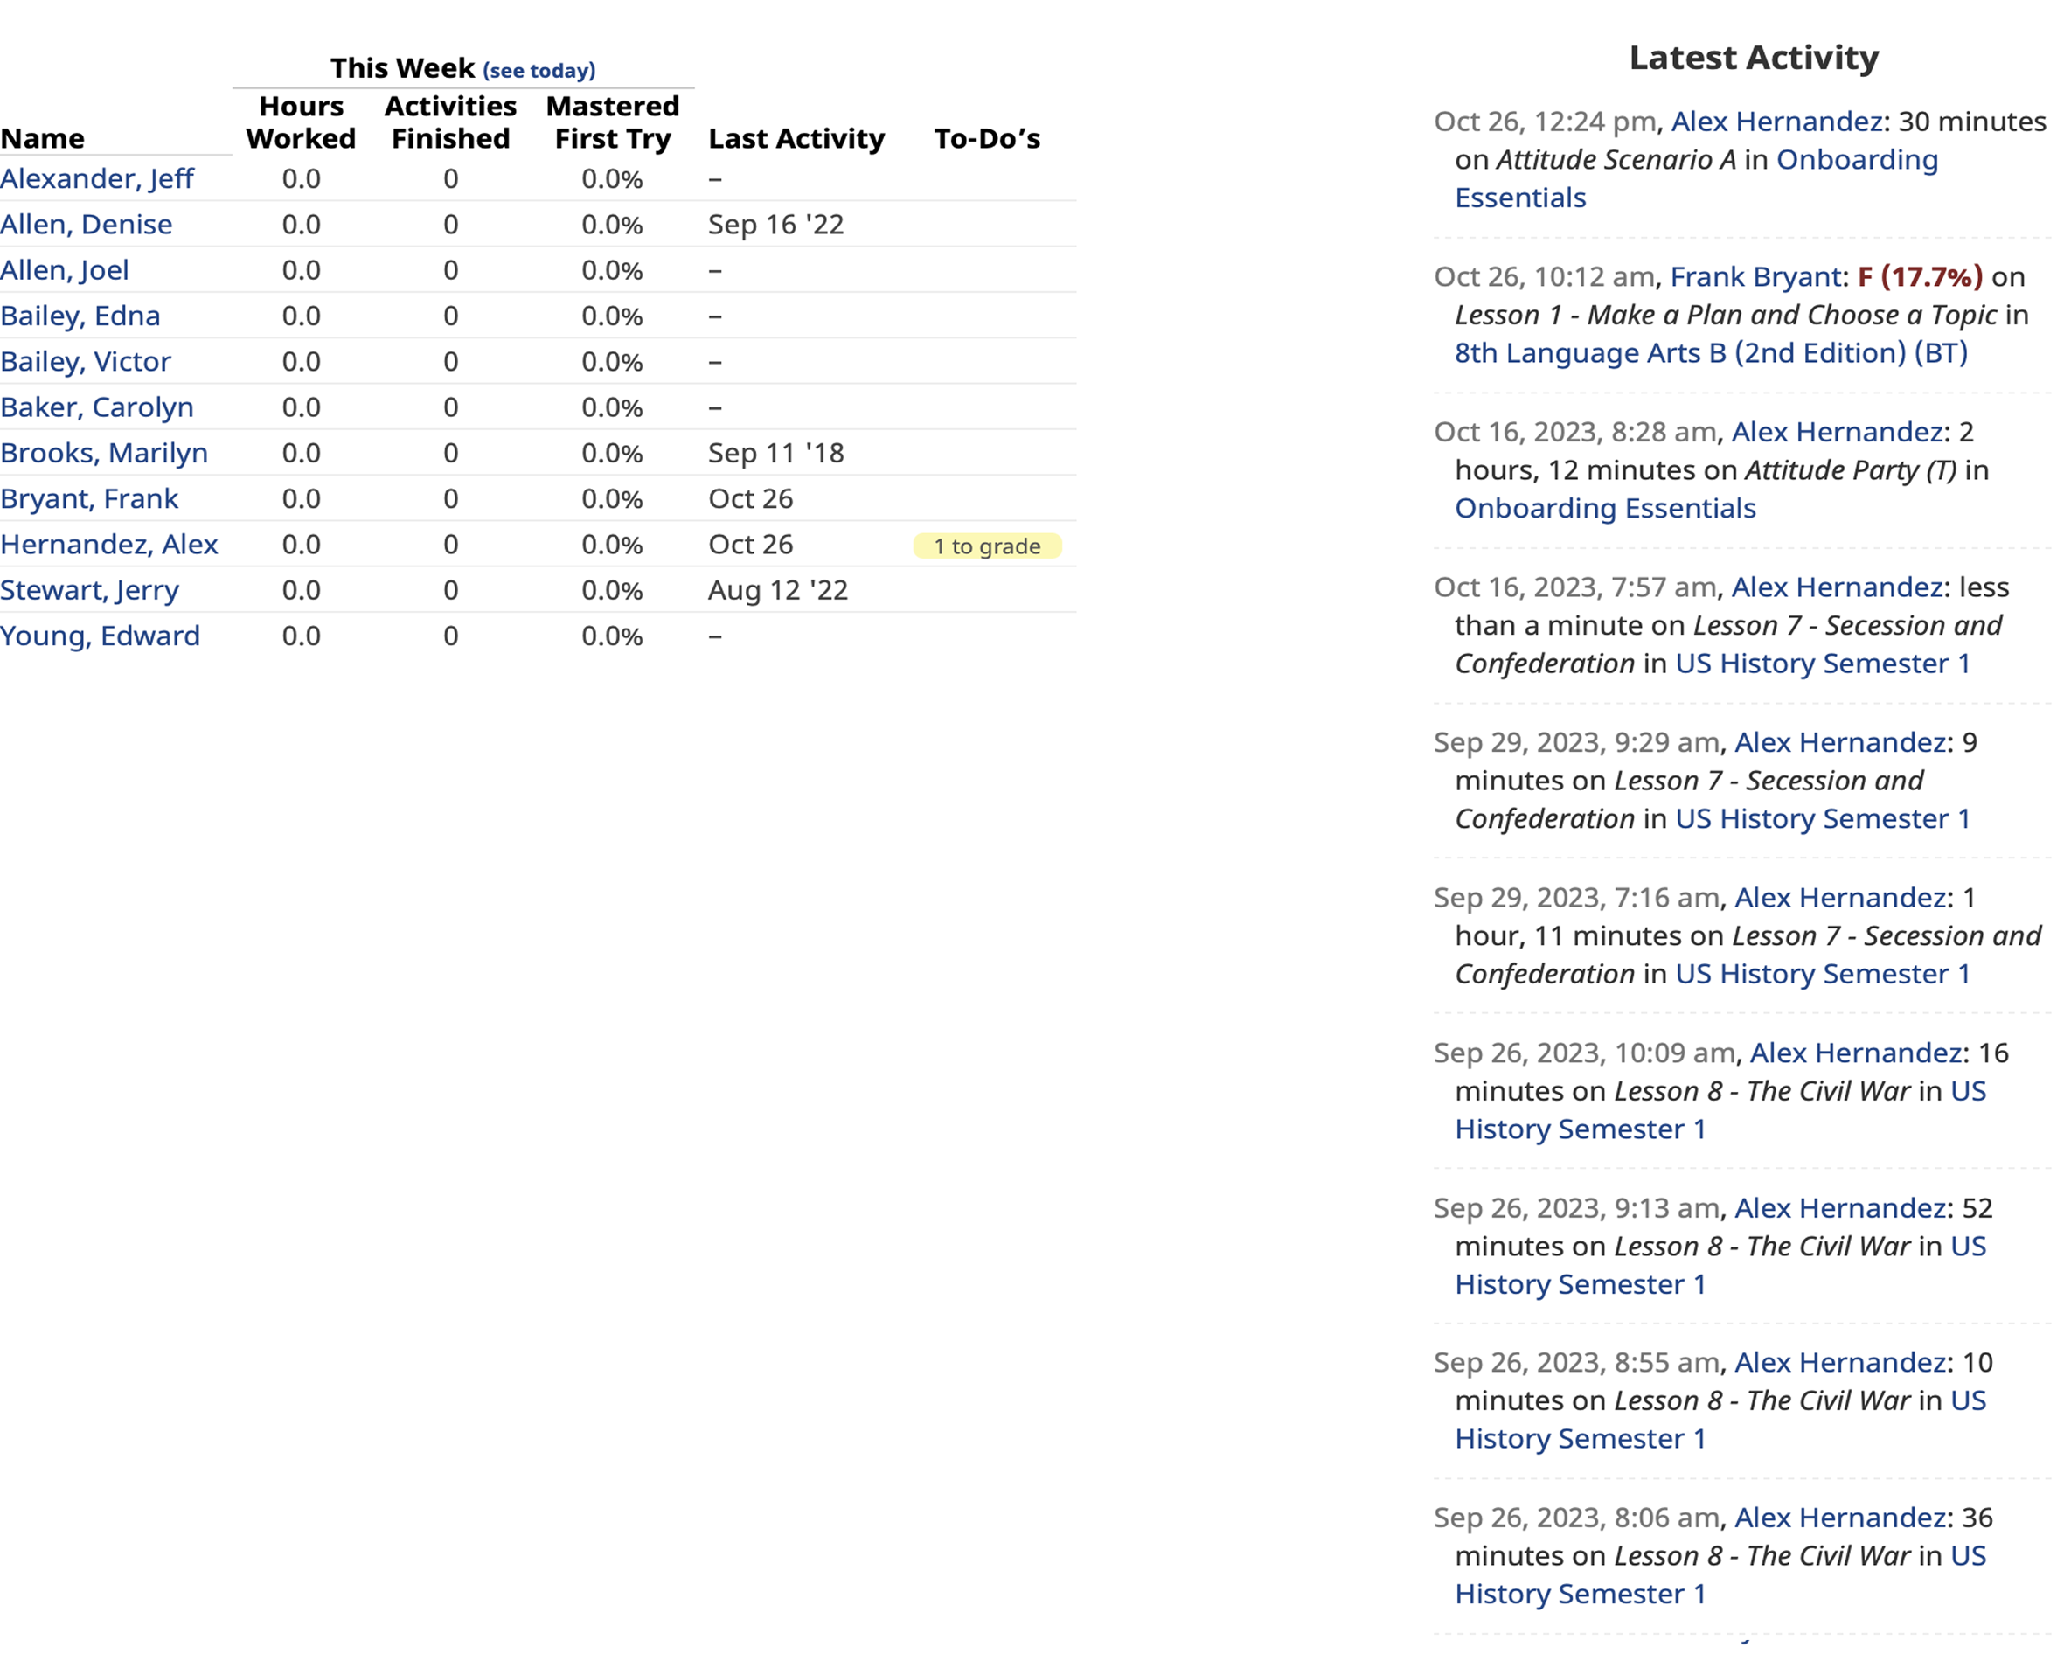Click Alex Hernandez in Sep 26 8:06 am entry

[1840, 1518]
